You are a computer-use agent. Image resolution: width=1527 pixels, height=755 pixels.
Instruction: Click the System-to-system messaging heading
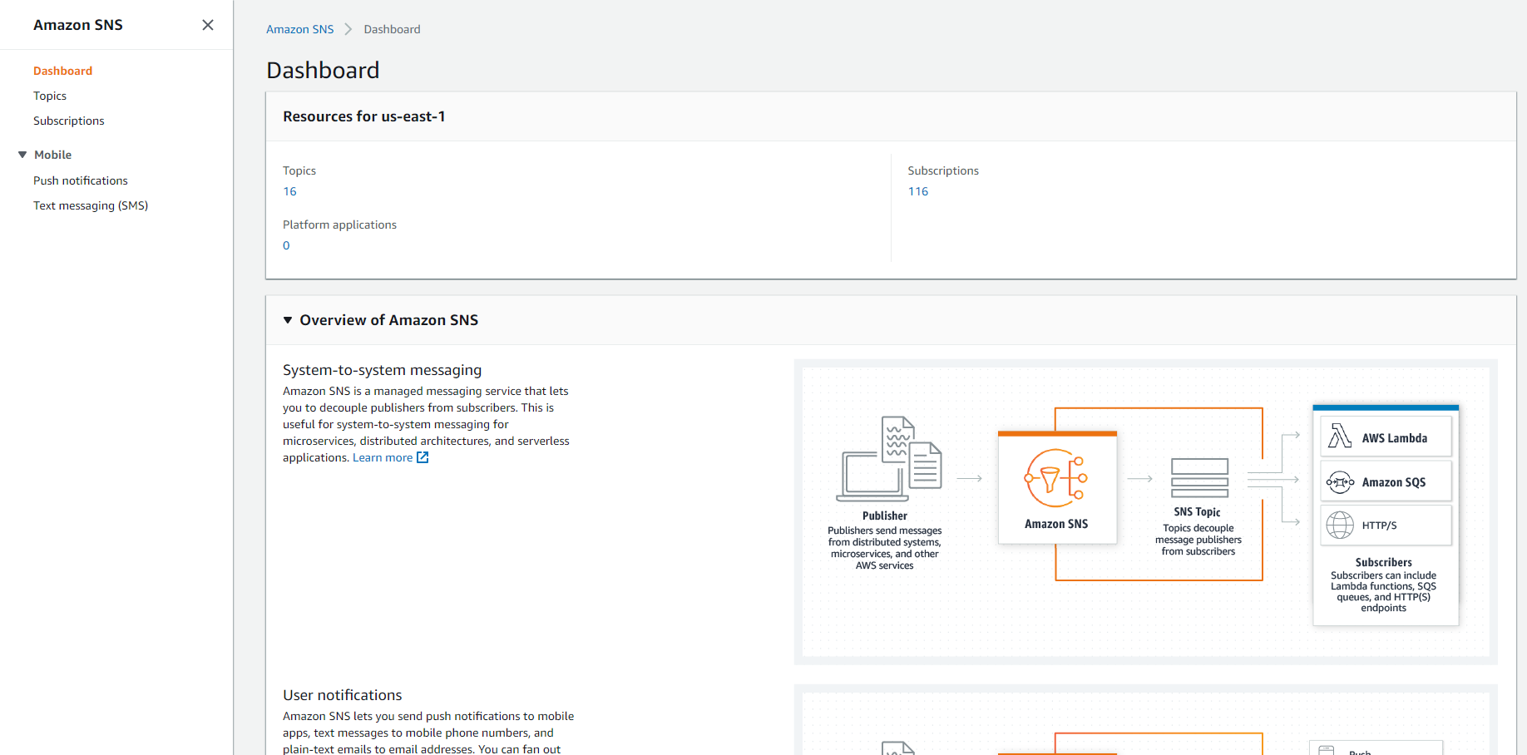(382, 370)
